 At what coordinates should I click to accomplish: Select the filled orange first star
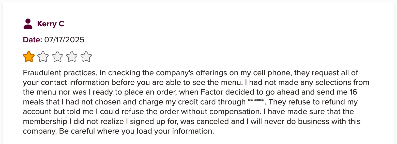click(29, 57)
